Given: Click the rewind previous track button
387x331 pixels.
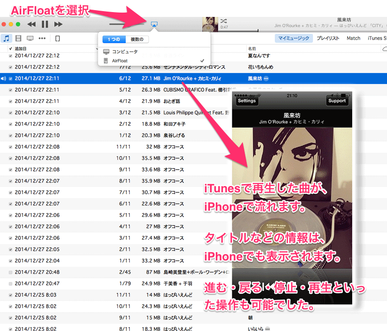Looking at the screenshot, I should tap(31, 24).
